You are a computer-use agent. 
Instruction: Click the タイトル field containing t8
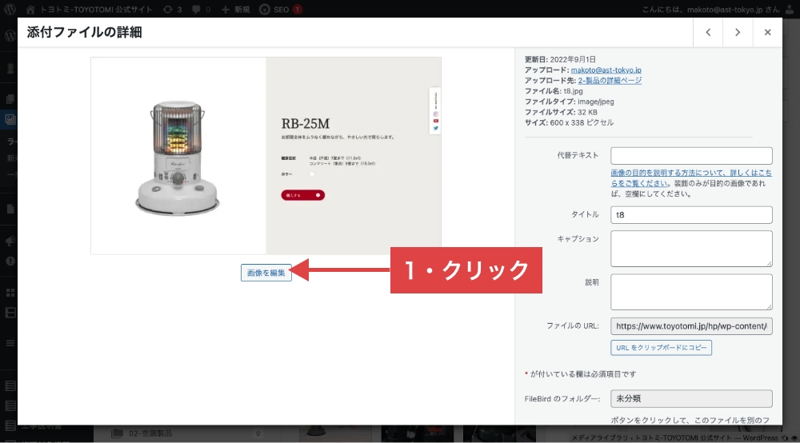click(691, 214)
